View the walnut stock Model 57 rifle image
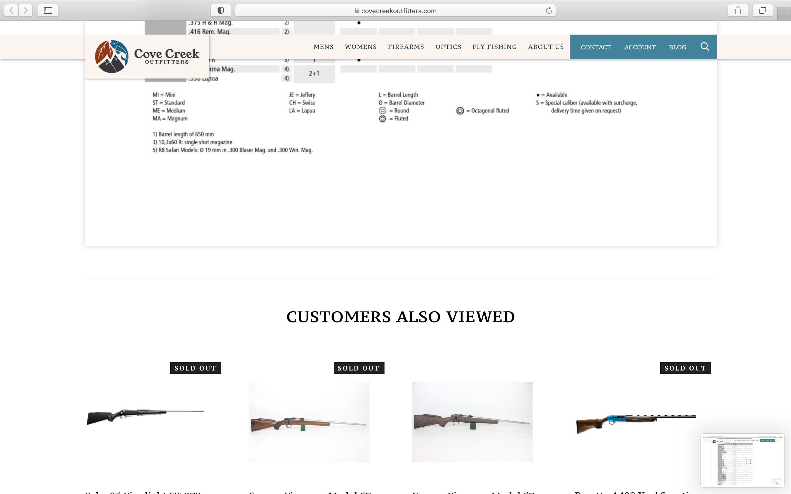791x494 pixels. click(x=308, y=422)
